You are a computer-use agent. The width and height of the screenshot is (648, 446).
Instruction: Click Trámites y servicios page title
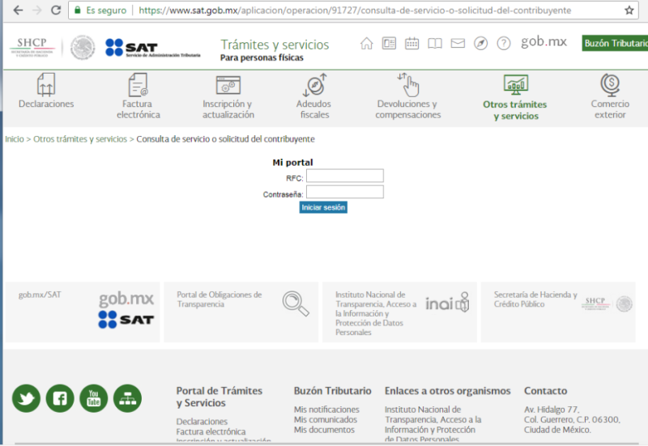click(275, 45)
